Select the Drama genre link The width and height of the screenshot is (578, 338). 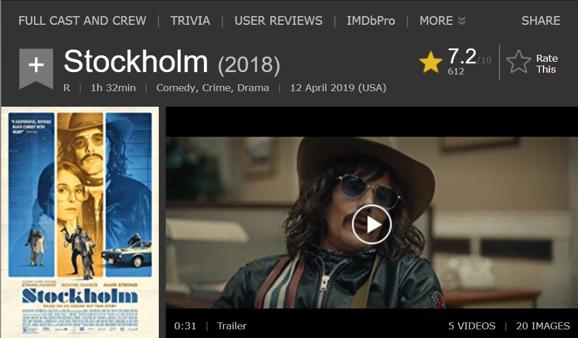tap(253, 88)
